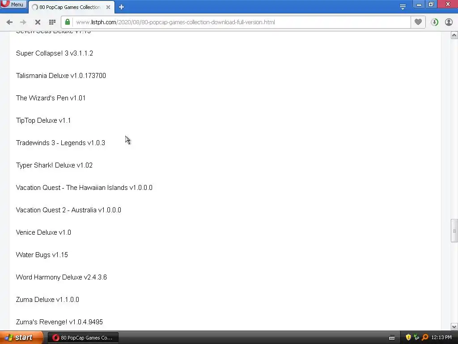The width and height of the screenshot is (458, 344).
Task: Click 'Typer Shark! Deluxe v1.02' text
Action: pyautogui.click(x=54, y=165)
